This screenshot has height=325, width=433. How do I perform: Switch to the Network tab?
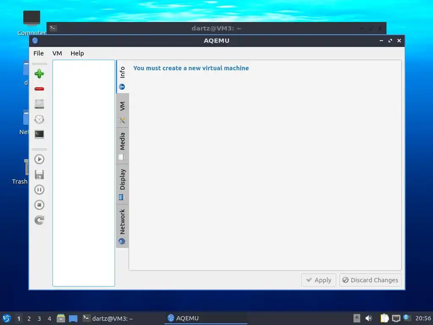point(122,226)
